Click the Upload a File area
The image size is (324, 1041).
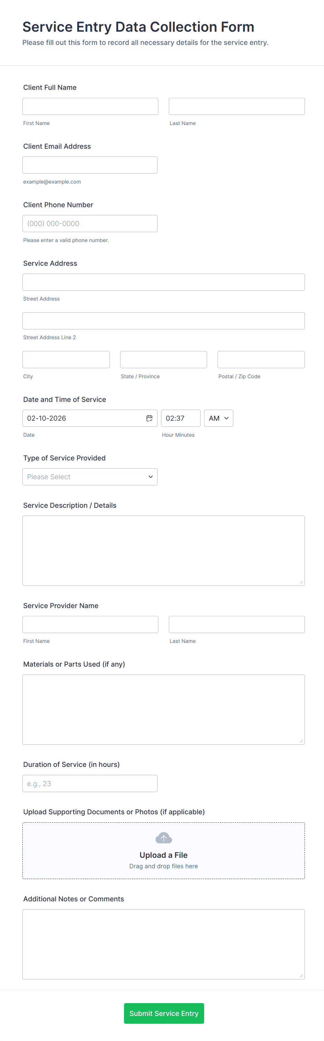point(163,854)
